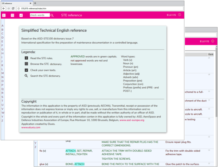Click the 'Simplified Technical English reference' heading
This screenshot has width=218, height=167.
54,30
